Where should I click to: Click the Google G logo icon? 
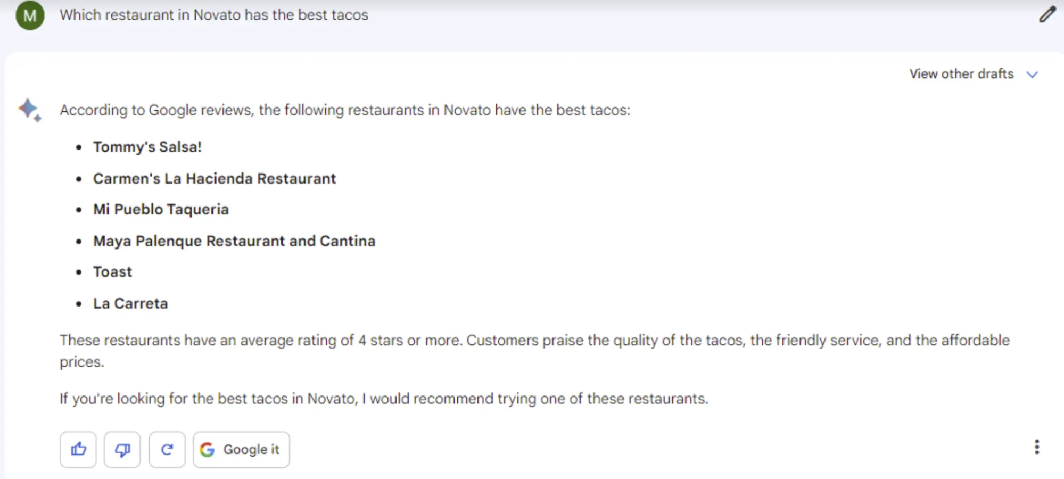click(x=208, y=449)
